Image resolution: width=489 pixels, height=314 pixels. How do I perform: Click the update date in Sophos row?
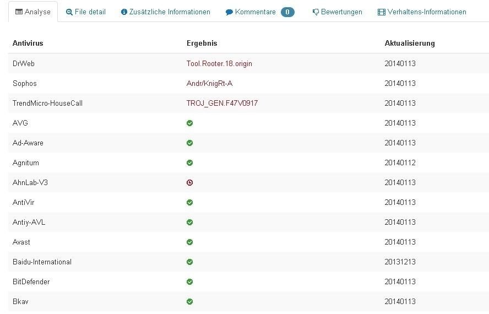pos(400,83)
